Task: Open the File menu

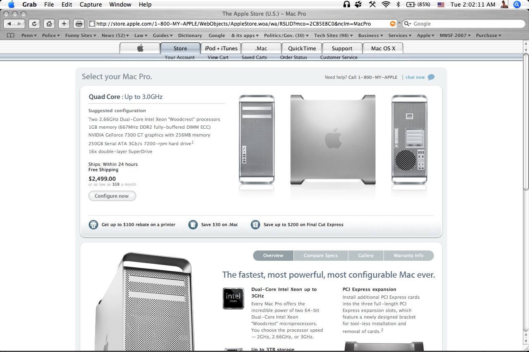Action: click(49, 5)
